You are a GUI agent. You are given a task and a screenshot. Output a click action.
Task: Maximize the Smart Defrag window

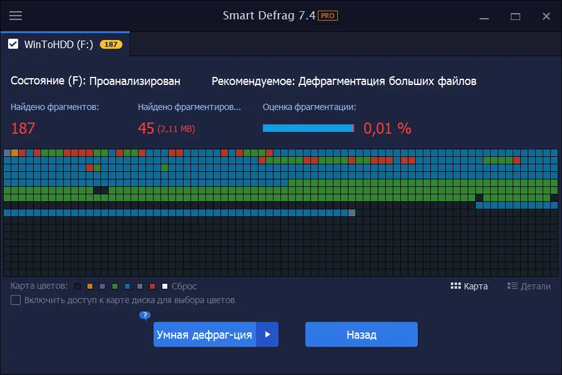tap(515, 16)
